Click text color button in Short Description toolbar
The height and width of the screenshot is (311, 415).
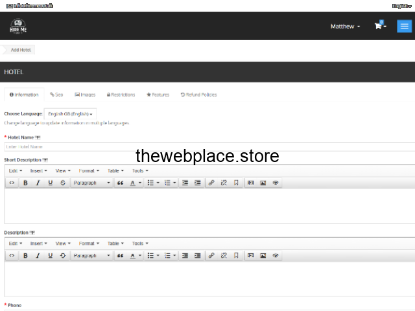click(x=133, y=183)
